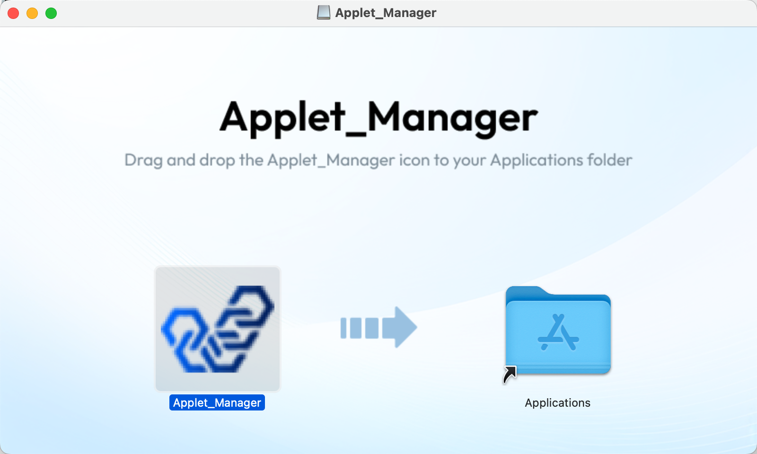The height and width of the screenshot is (454, 757).
Task: Click the dashed tail bars of the arrow
Action: [359, 328]
